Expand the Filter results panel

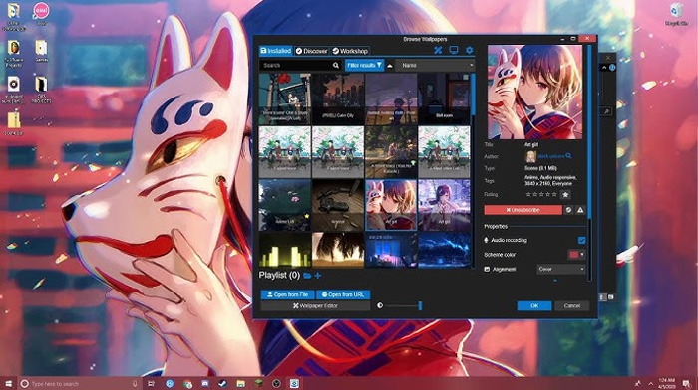(364, 66)
